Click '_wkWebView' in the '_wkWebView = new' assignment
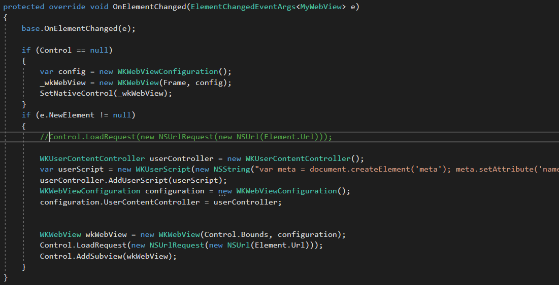 click(x=63, y=83)
